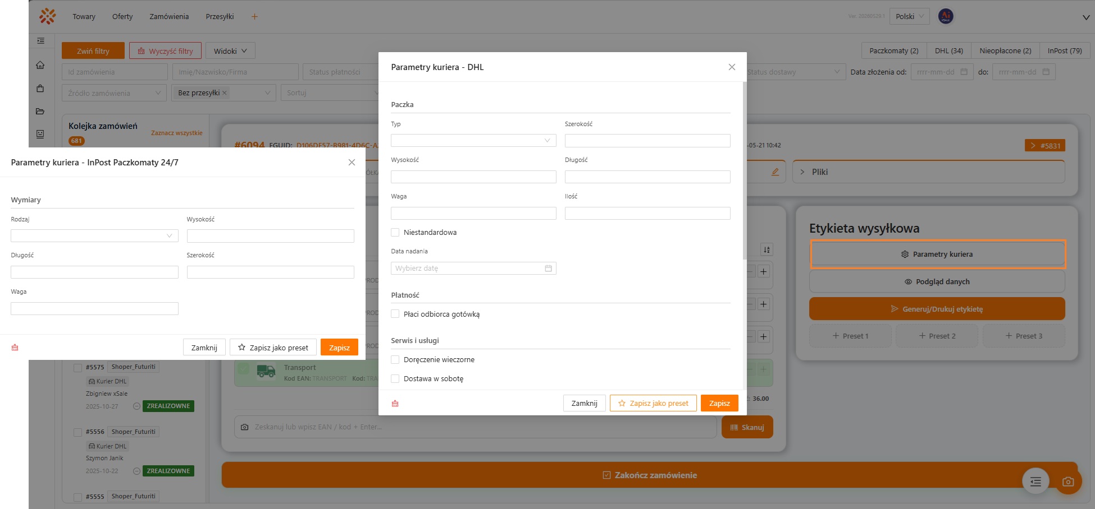1095x509 pixels.
Task: Click 'Wyczyść filtry' to clear filters
Action: coord(165,51)
